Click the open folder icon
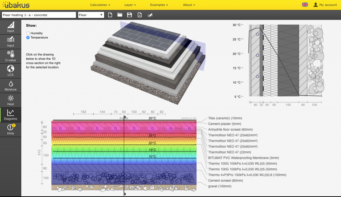This screenshot has width=341, height=197. coord(120,15)
